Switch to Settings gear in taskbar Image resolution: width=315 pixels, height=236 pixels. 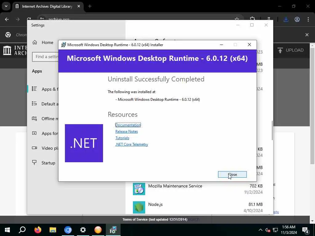point(83,230)
